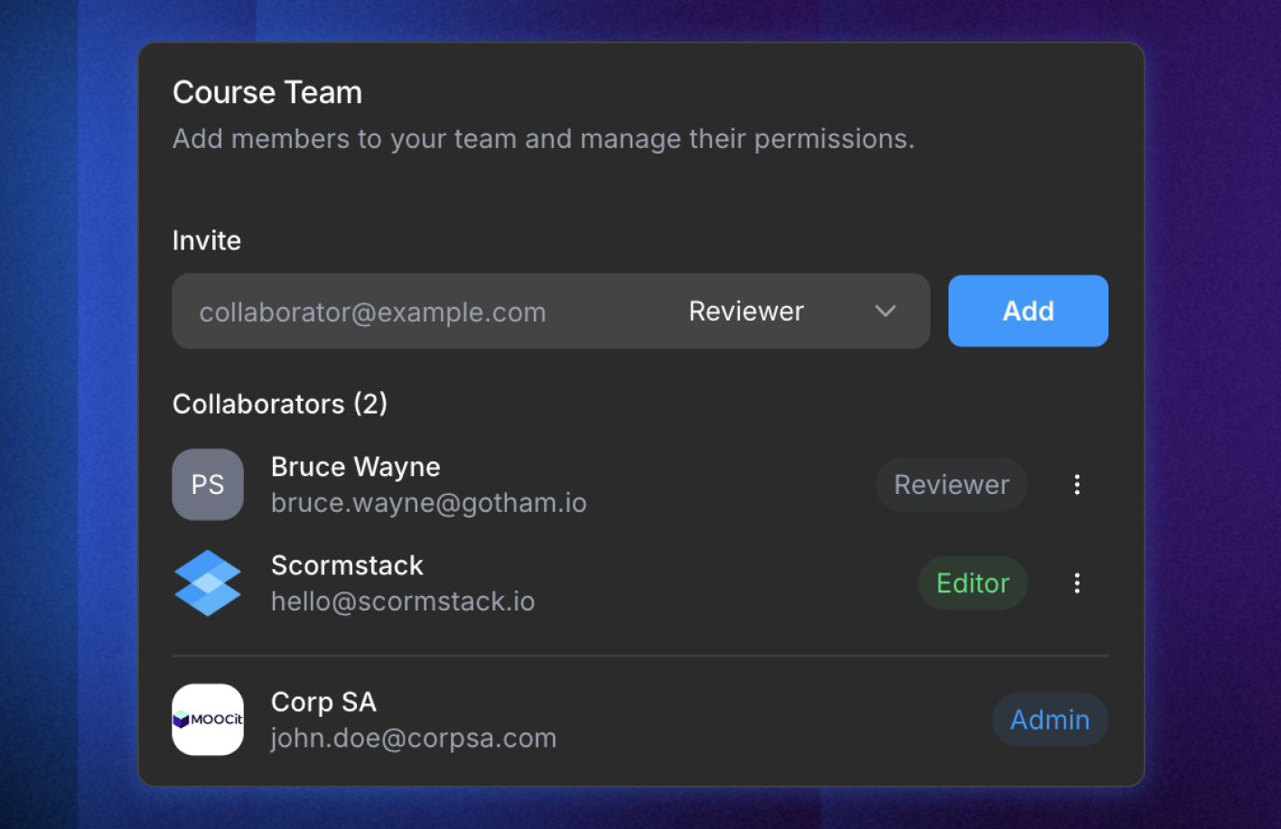Select the Scormstack collaborator name
Image resolution: width=1281 pixels, height=829 pixels.
point(347,565)
